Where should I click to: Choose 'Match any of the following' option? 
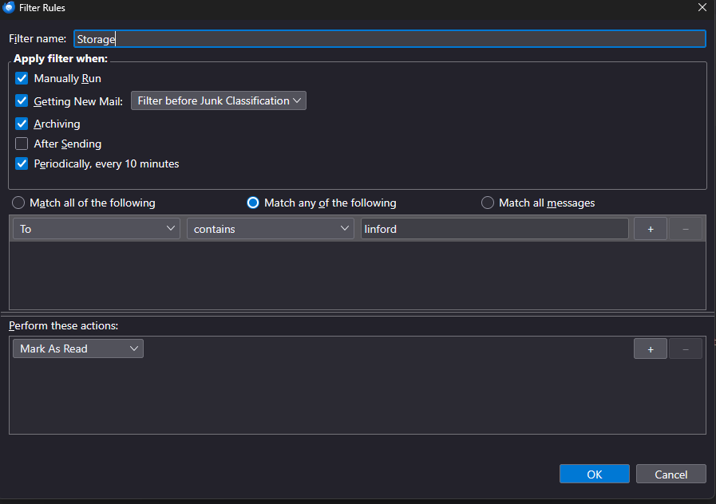(253, 203)
